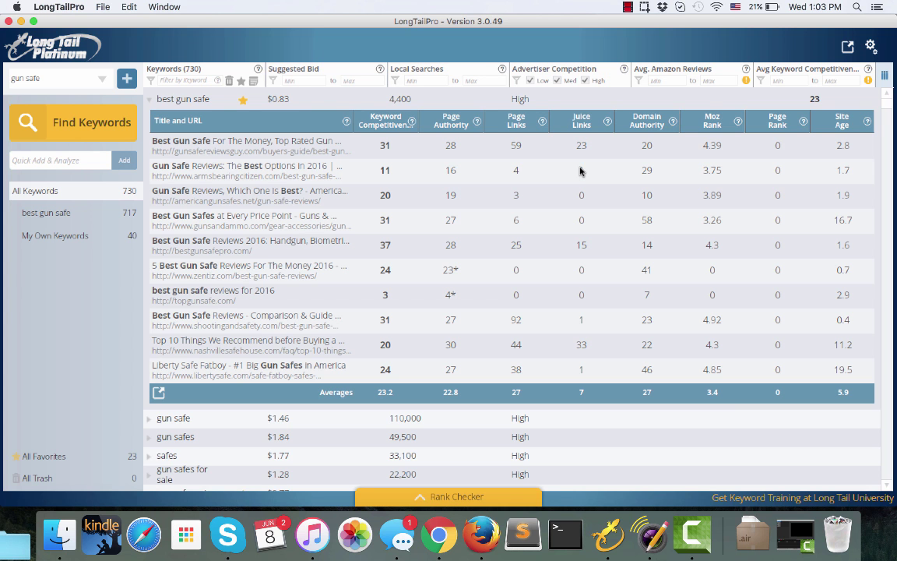Click the export icon in Averages row

pyautogui.click(x=159, y=393)
